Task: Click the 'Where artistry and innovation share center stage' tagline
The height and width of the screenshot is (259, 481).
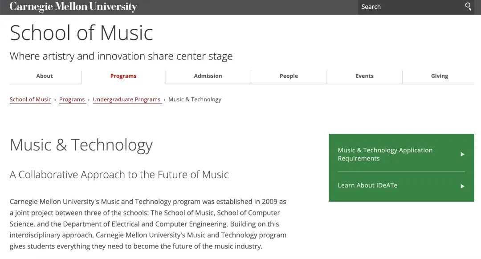Action: tap(121, 56)
